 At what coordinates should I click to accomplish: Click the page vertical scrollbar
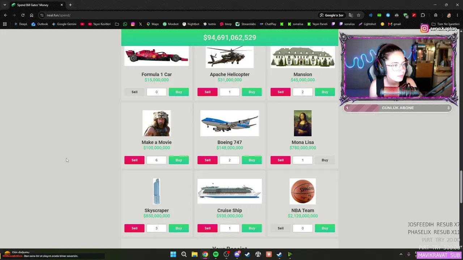pyautogui.click(x=461, y=187)
